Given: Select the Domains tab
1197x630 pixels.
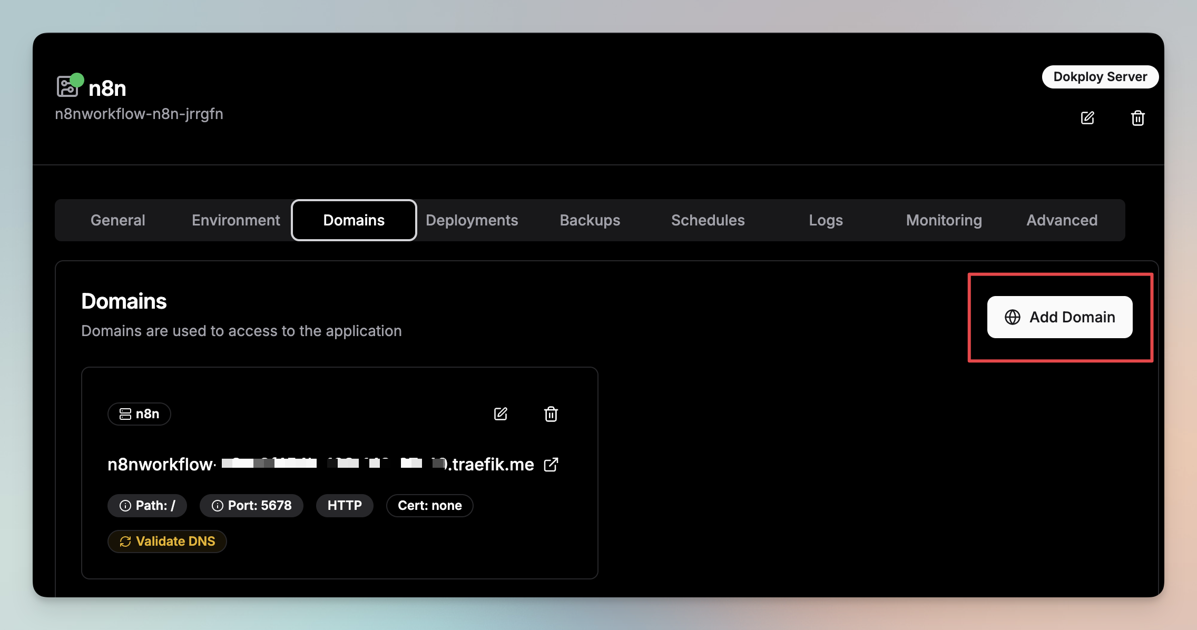Looking at the screenshot, I should (x=354, y=220).
